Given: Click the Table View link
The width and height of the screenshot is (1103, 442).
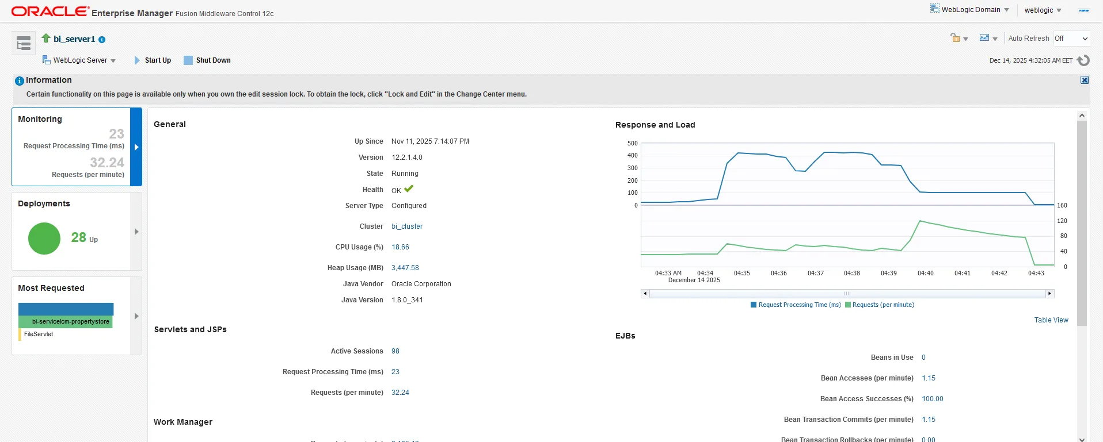Looking at the screenshot, I should 1051,320.
